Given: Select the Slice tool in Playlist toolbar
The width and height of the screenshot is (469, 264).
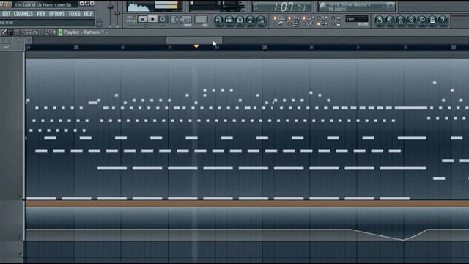Looking at the screenshot, I should pyautogui.click(x=36, y=32).
